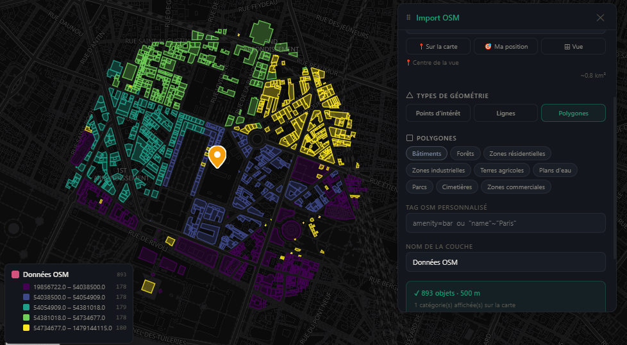Click the orange location pin marker
Image resolution: width=627 pixels, height=345 pixels.
[x=217, y=156]
